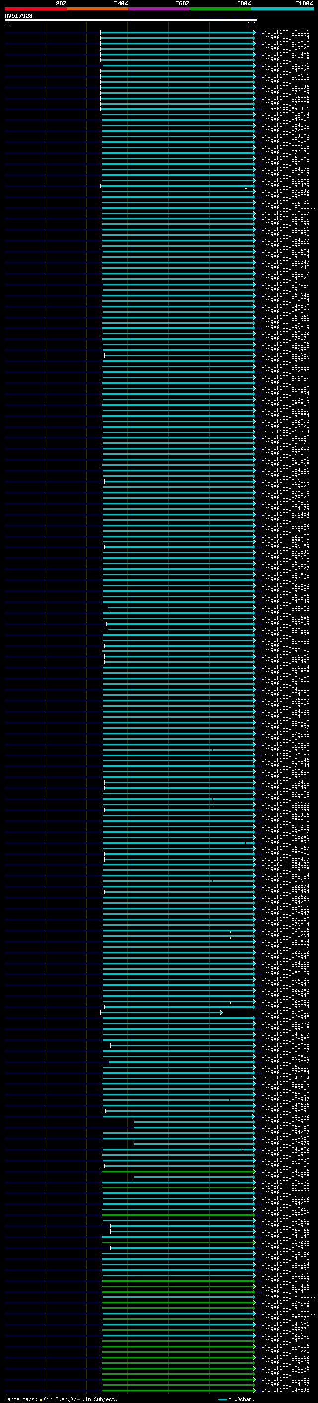Open hit UniRef100_B7FI25
The height and width of the screenshot is (1403, 318).
click(285, 103)
